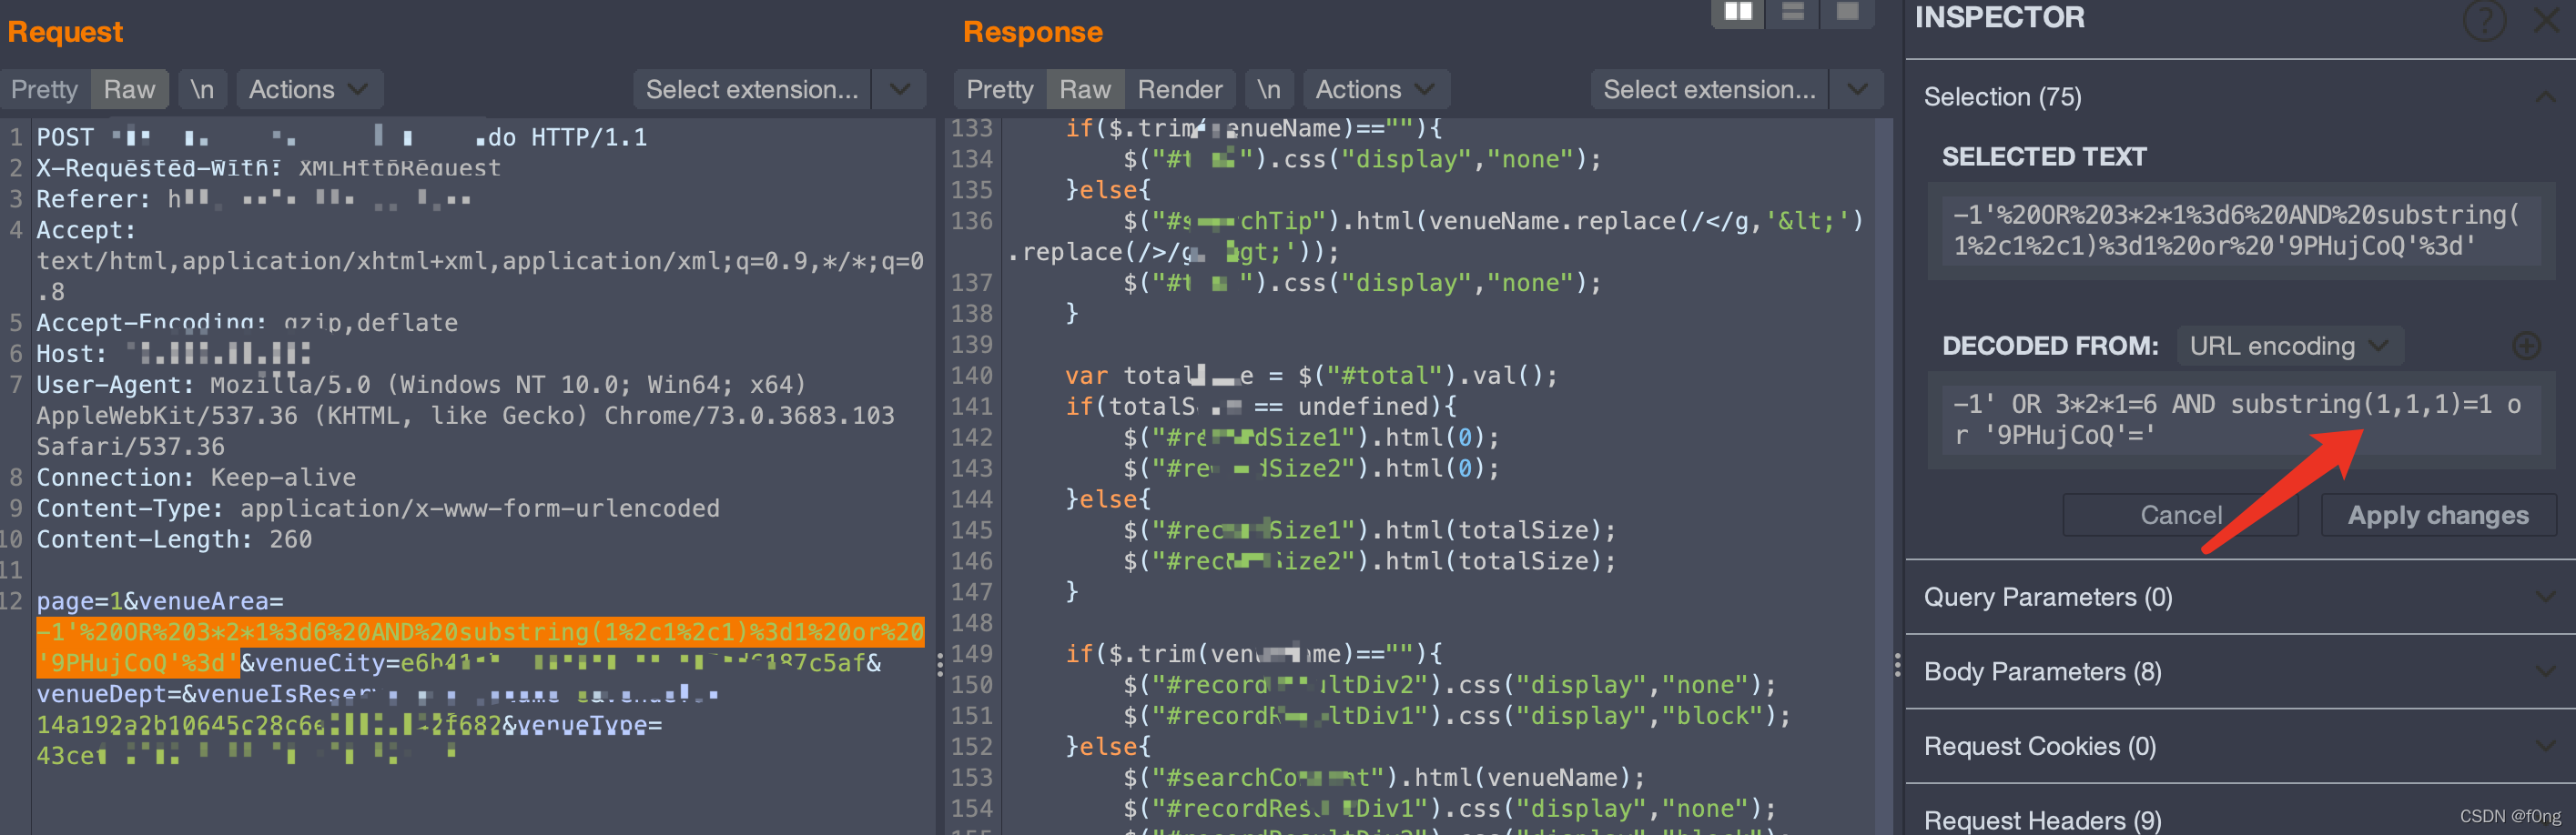Switch to side-by-side request/response layout icon
The width and height of the screenshot is (2576, 835).
pyautogui.click(x=1738, y=13)
